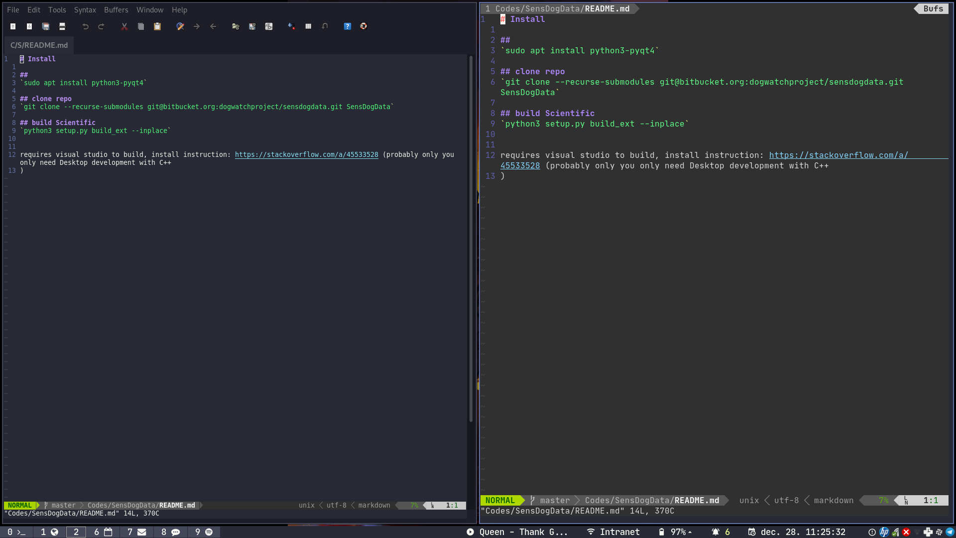The height and width of the screenshot is (538, 956).
Task: Switch to workspace 8 chat
Action: (x=170, y=532)
